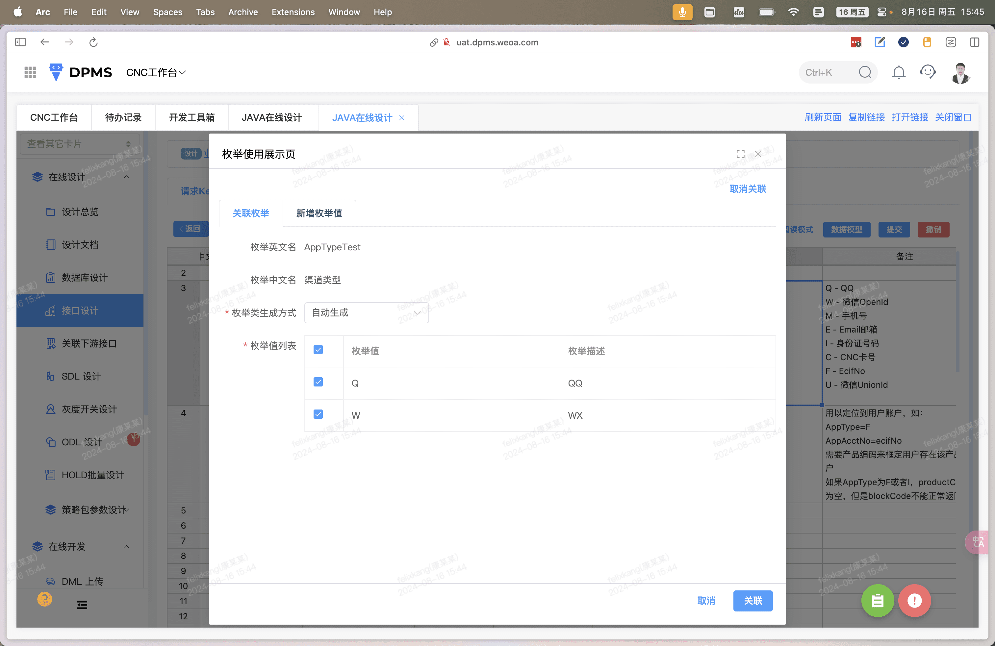Toggle the Arc sidebar icon

(20, 42)
